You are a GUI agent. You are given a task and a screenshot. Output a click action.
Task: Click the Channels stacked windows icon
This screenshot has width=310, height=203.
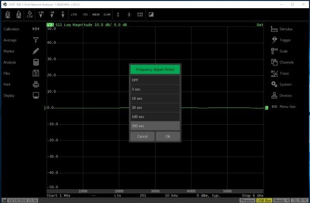tap(274, 62)
